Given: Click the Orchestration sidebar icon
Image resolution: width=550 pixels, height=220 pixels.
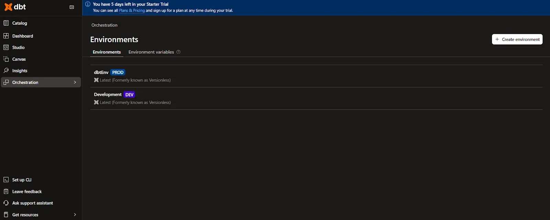Looking at the screenshot, I should coord(6,82).
